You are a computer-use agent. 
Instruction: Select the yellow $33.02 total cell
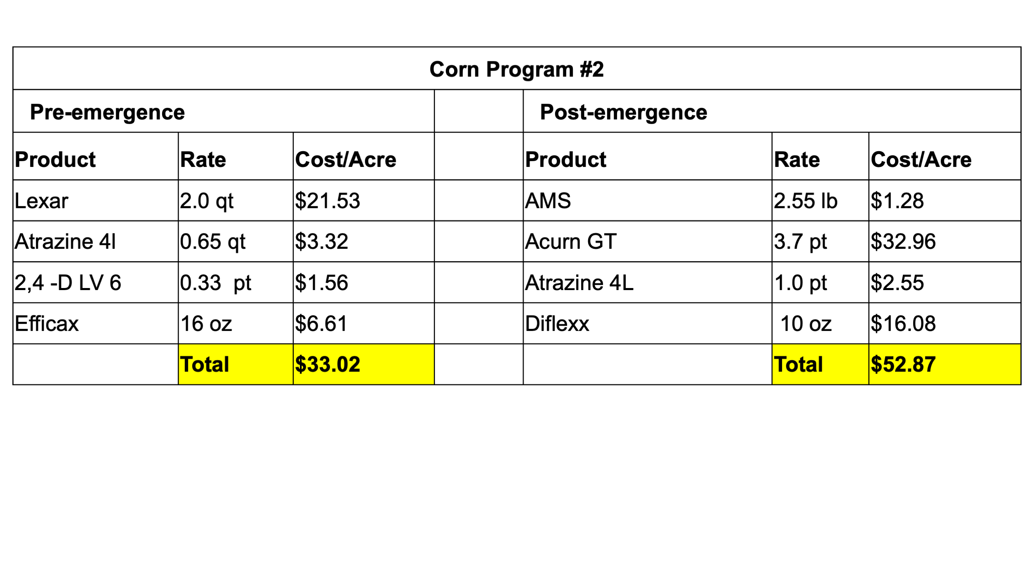click(x=364, y=364)
